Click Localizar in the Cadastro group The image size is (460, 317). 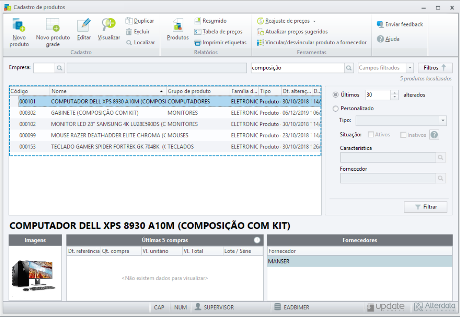pyautogui.click(x=140, y=43)
